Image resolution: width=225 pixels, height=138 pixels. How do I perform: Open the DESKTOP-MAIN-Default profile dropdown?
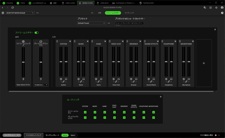(x=20, y=13)
